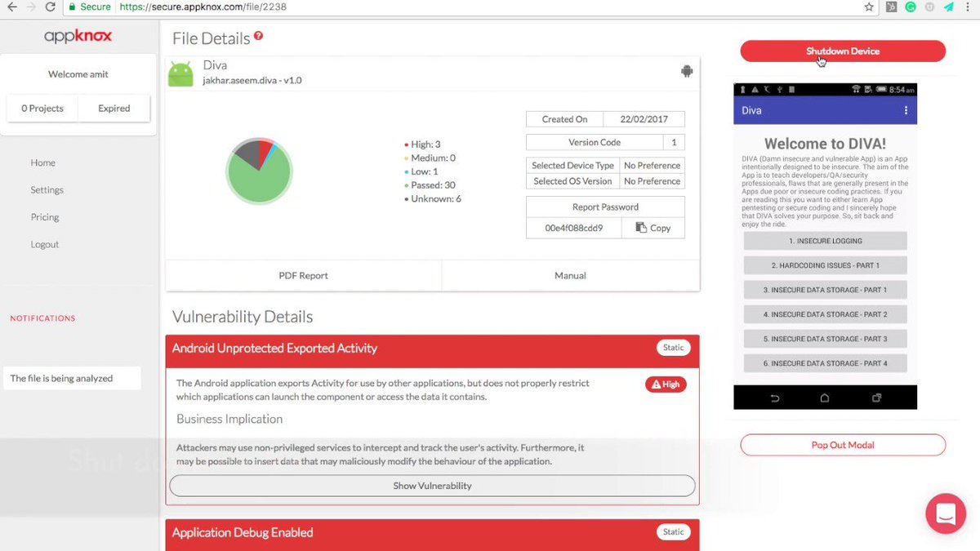The image size is (980, 551).
Task: Click the Version Code value 1
Action: tap(674, 142)
